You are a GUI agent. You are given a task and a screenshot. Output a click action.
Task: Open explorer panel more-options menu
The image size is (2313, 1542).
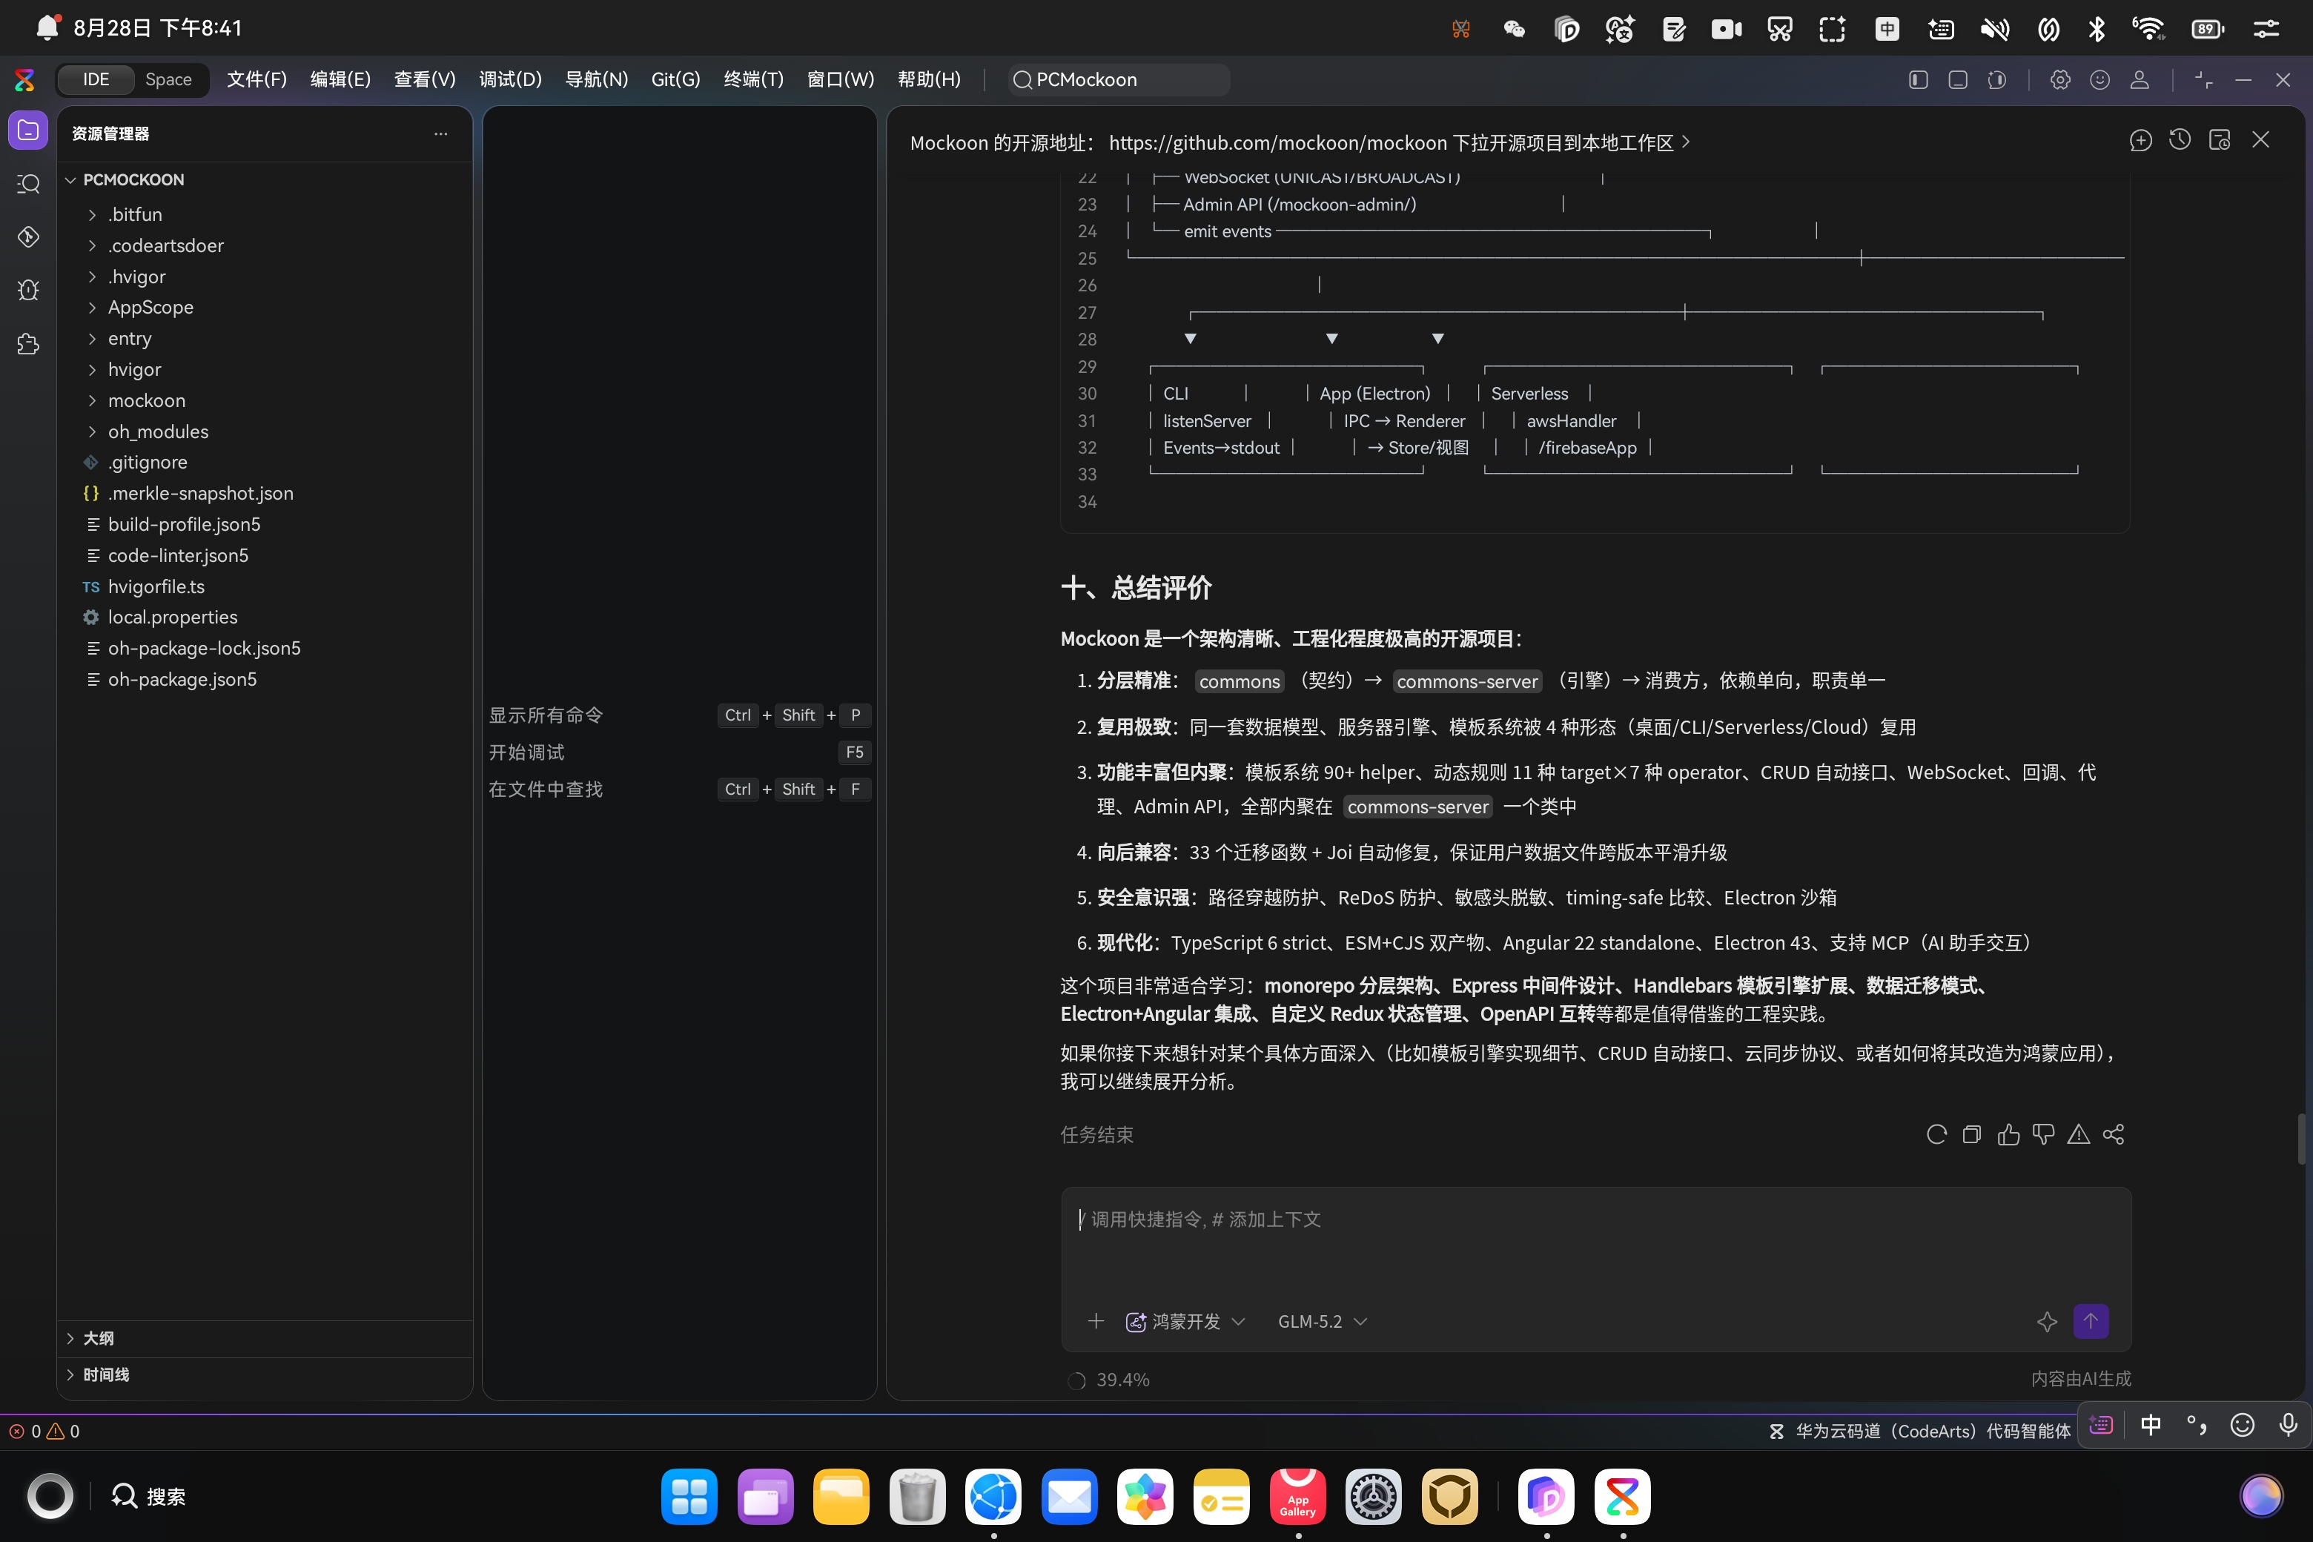point(440,133)
